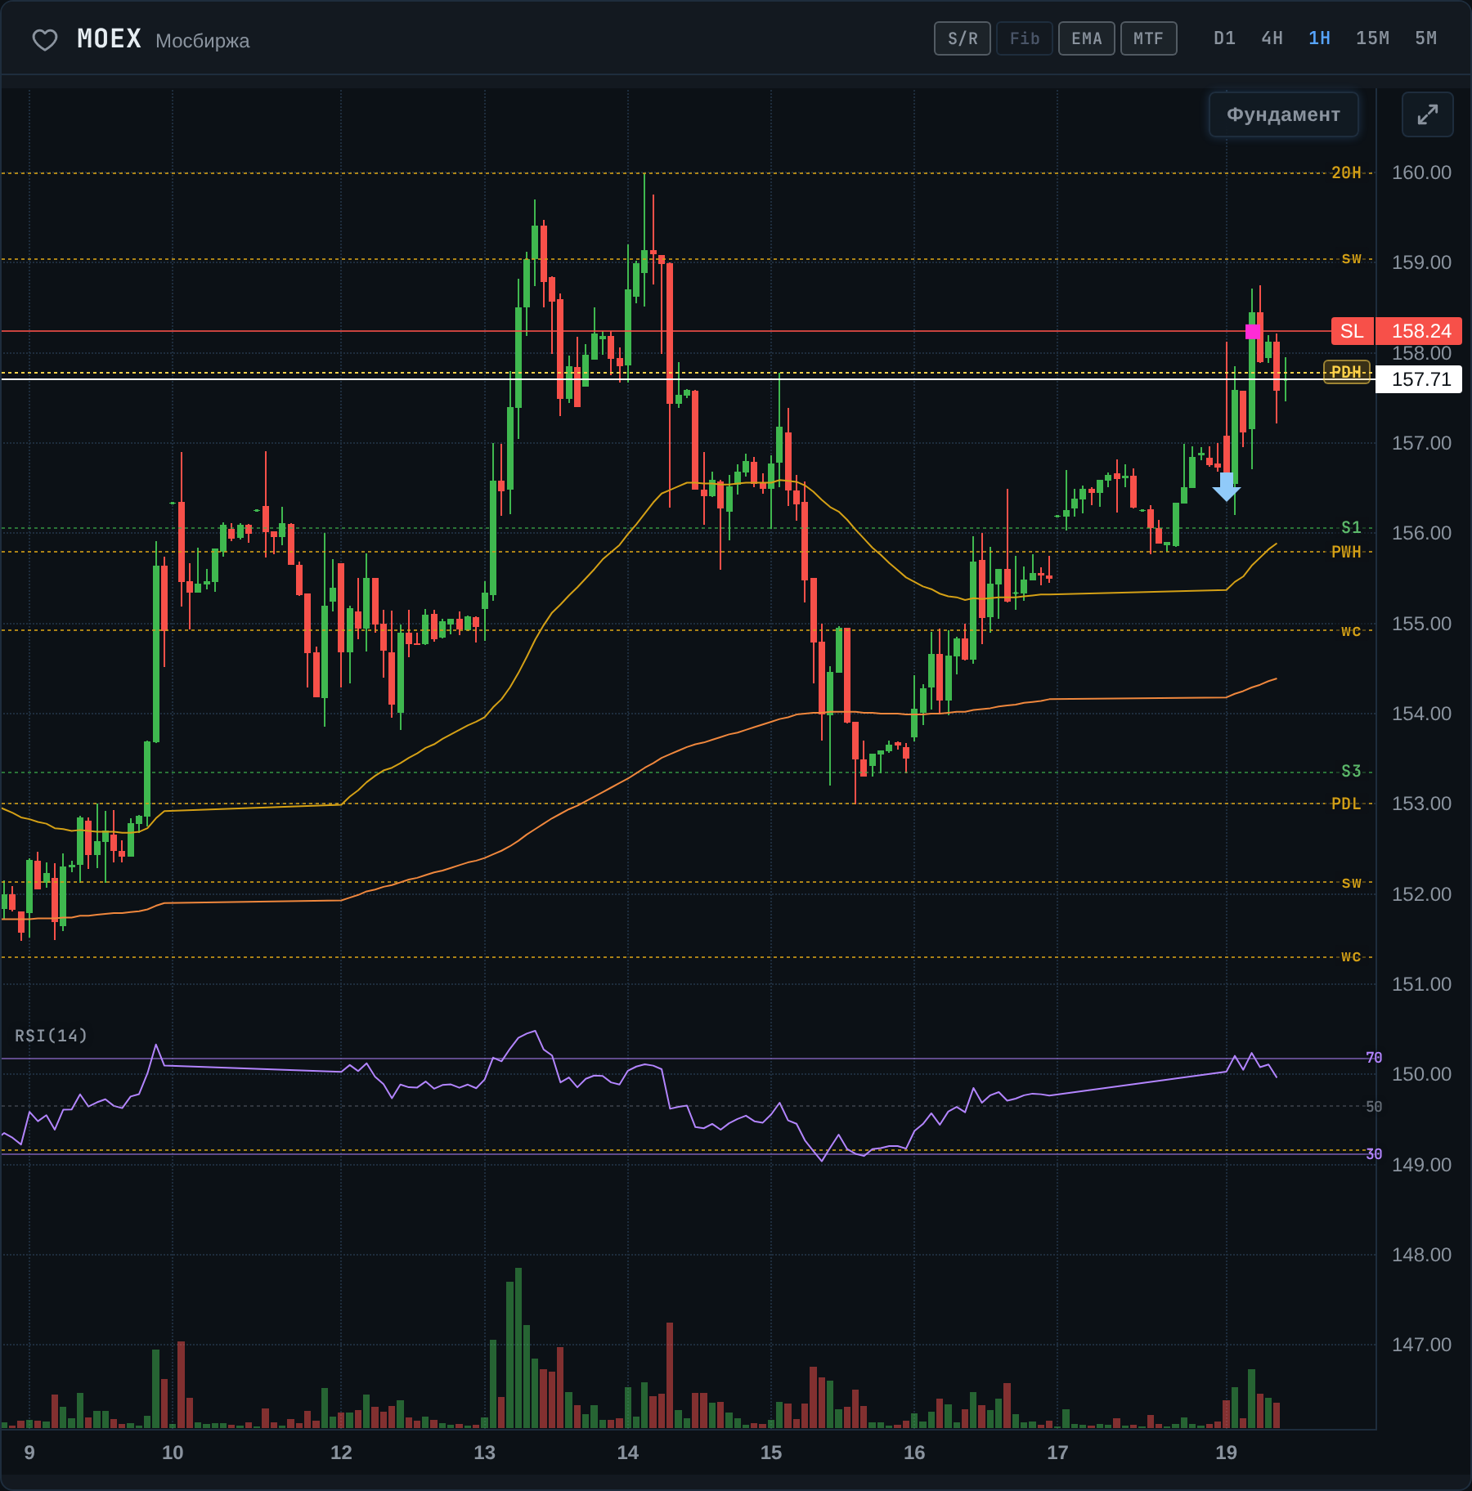Click the Мосбиржа name label
1472x1491 pixels.
(203, 41)
